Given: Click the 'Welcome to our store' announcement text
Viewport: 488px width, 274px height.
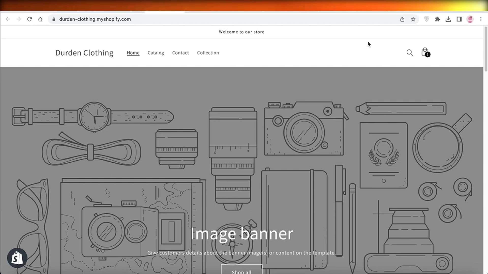Looking at the screenshot, I should coord(241,32).
